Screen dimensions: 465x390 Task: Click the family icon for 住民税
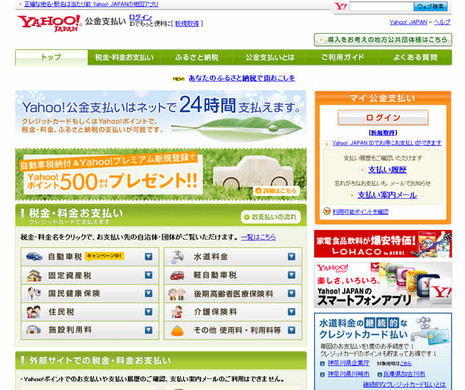[x=33, y=312]
